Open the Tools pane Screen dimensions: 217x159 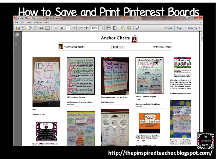pos(168,28)
